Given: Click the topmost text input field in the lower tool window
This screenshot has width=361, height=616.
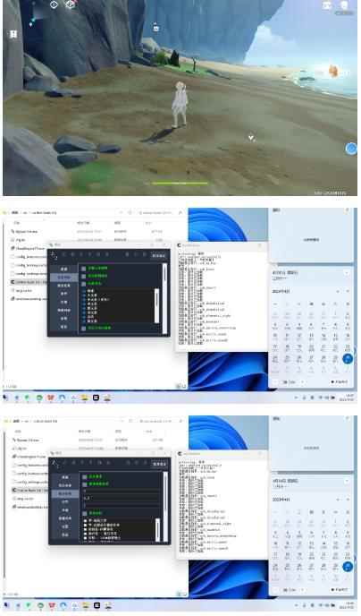Looking at the screenshot, I should point(122,491).
